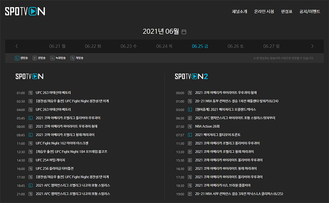Click 11:00 UFC Fight Night 162 program
Screen dimensions: 329x203
(x=62, y=143)
